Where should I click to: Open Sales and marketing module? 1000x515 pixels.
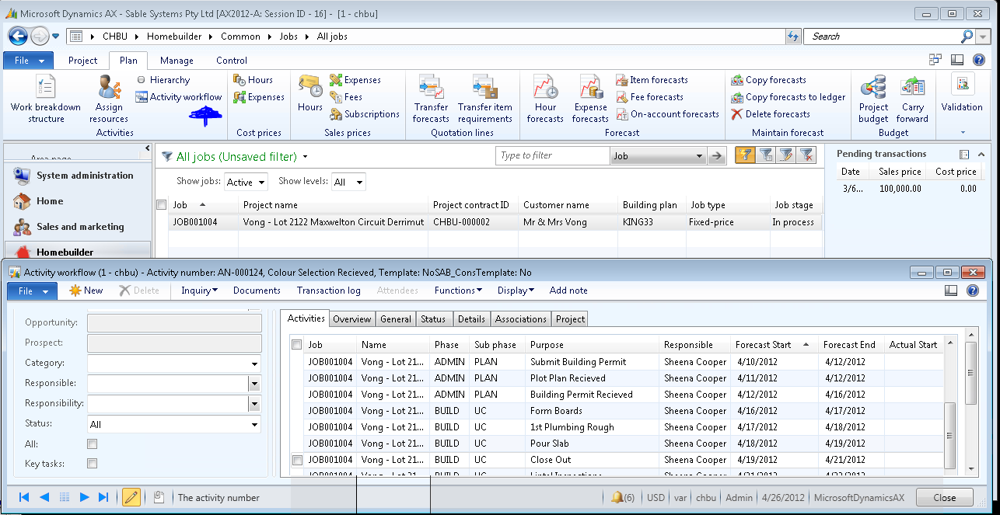79,227
